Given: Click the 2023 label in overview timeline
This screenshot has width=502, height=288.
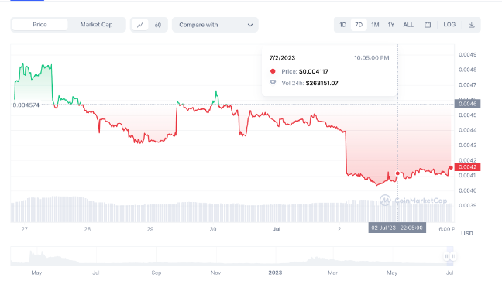Looking at the screenshot, I should (275, 273).
